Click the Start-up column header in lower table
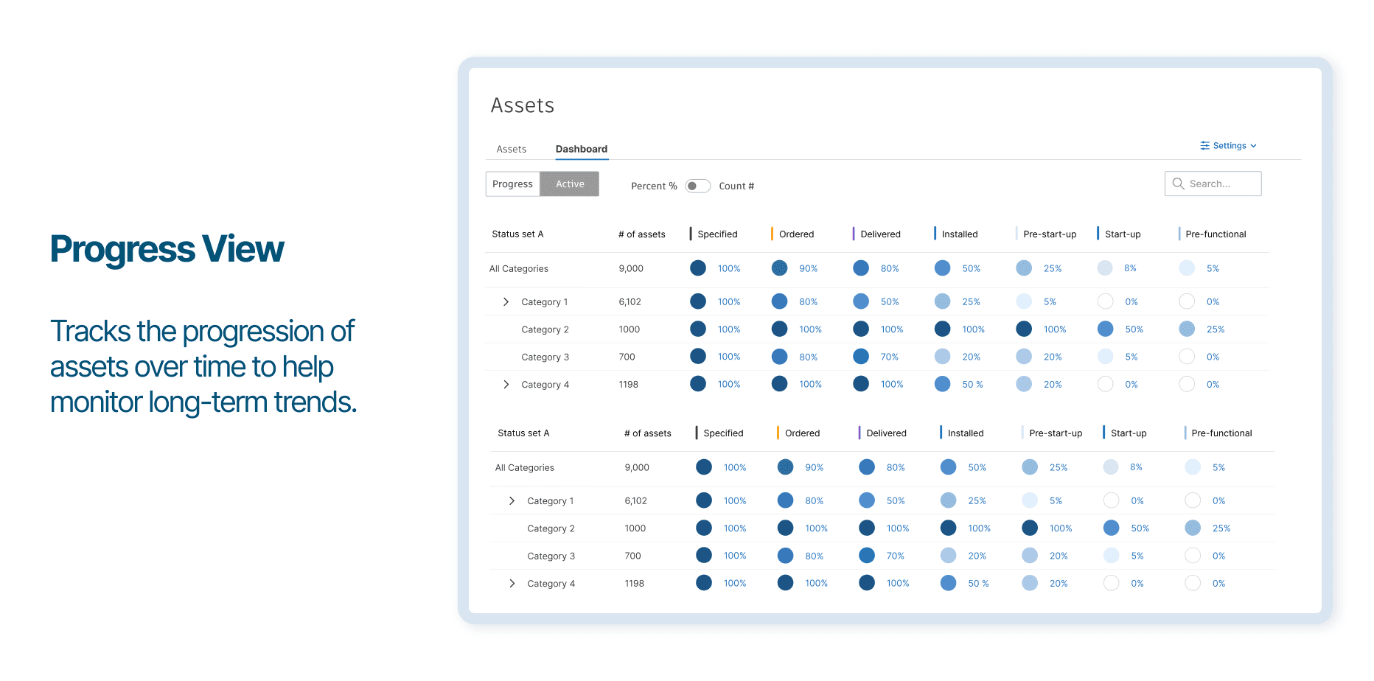The image size is (1374, 681). 1129,433
